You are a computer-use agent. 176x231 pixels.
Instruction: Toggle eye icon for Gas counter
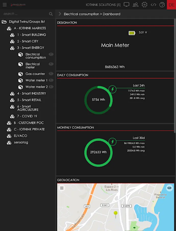[x=51, y=74]
